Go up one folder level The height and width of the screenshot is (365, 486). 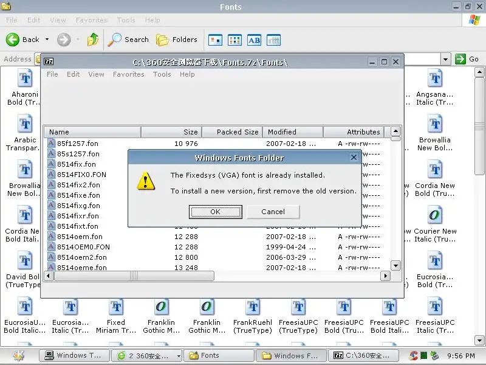[93, 40]
